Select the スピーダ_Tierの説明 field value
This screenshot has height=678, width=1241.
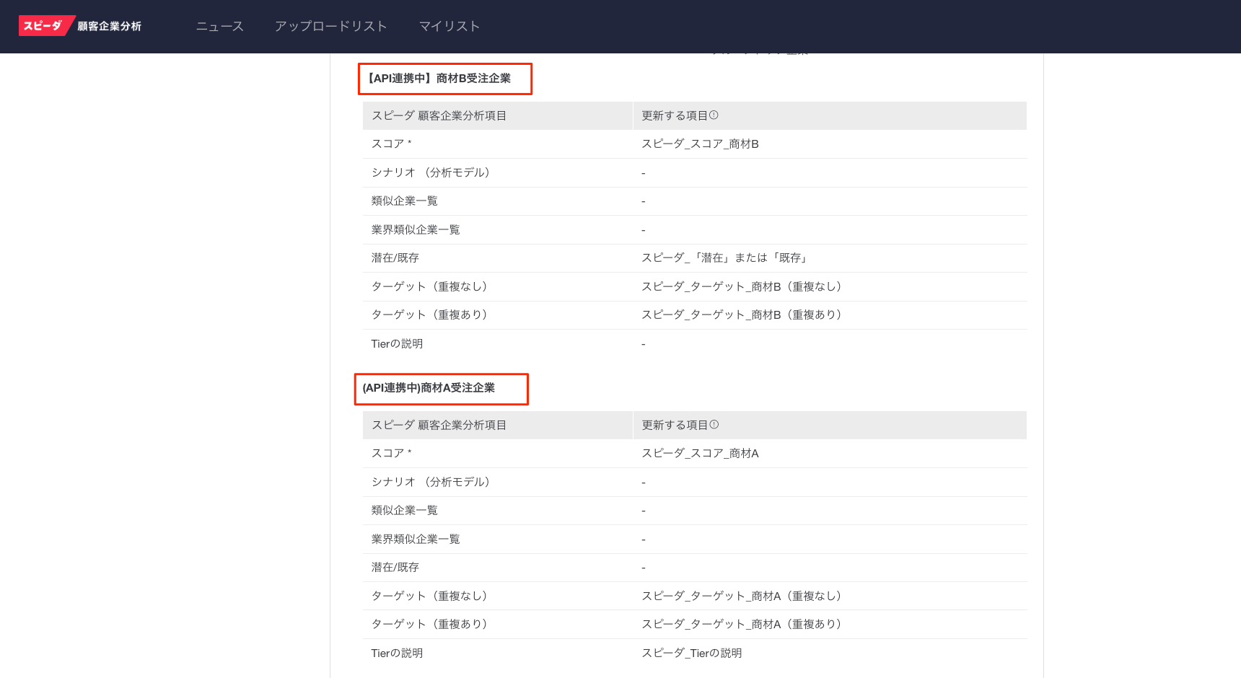pyautogui.click(x=691, y=653)
